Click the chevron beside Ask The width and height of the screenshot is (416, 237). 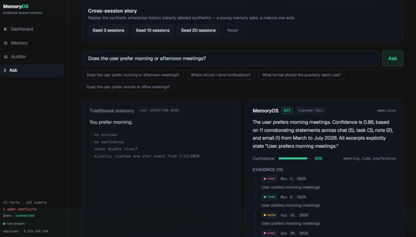tap(5, 70)
